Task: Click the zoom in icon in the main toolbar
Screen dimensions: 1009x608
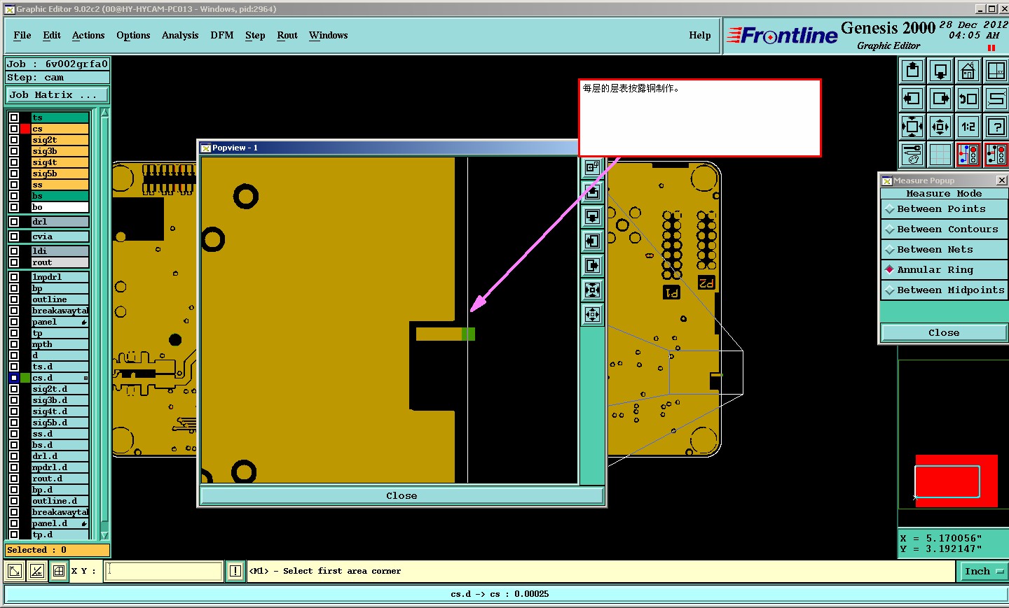Action: coord(912,127)
